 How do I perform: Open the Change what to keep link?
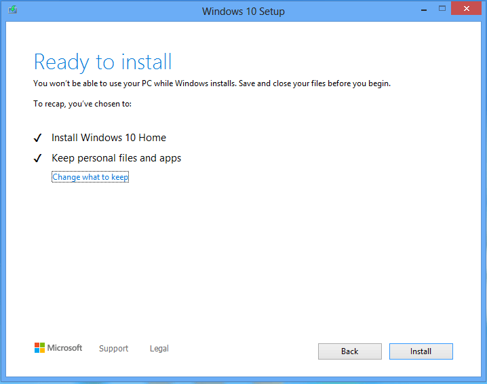tap(90, 177)
